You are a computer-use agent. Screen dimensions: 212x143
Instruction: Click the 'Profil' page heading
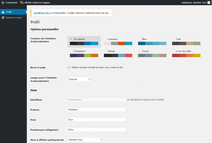tap(35, 22)
